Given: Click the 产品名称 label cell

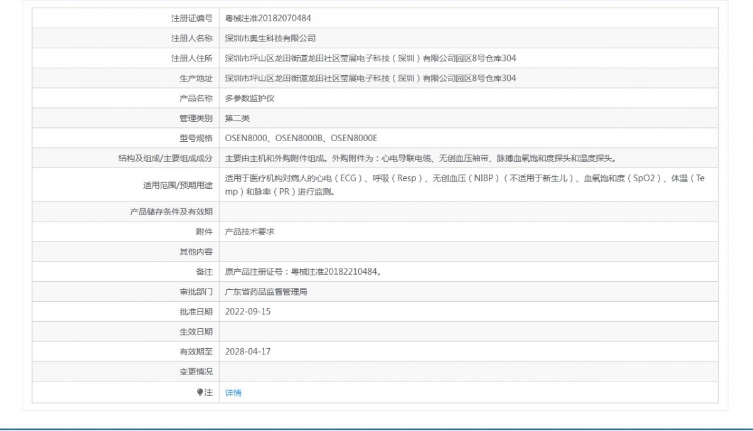Looking at the screenshot, I should point(125,98).
